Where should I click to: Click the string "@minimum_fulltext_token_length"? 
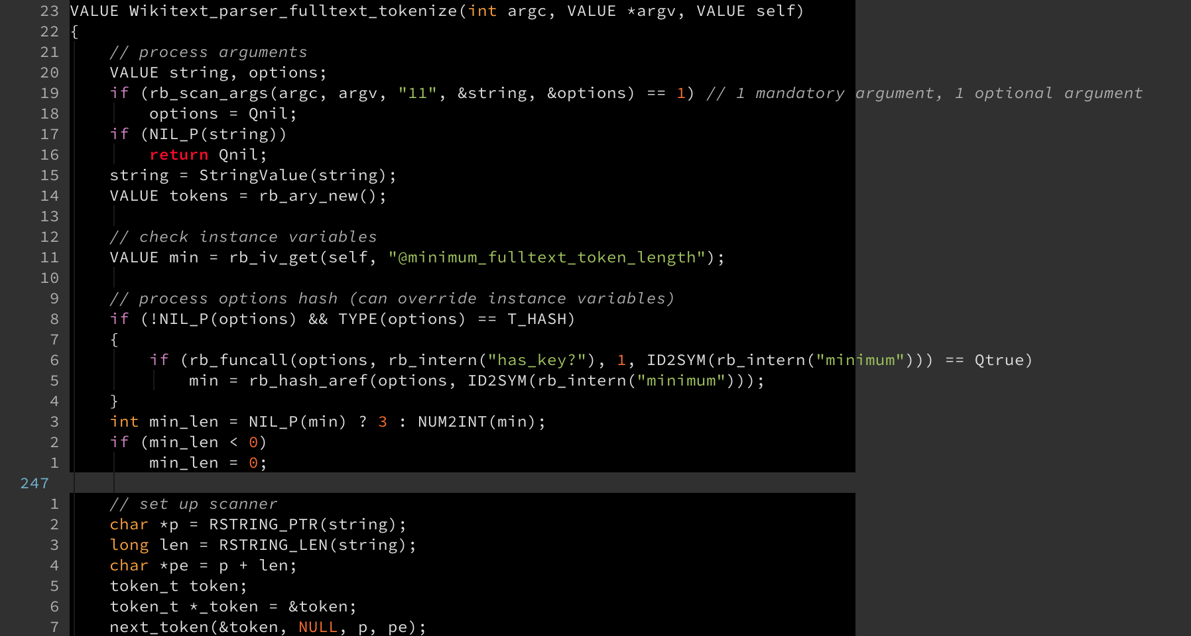click(x=550, y=257)
